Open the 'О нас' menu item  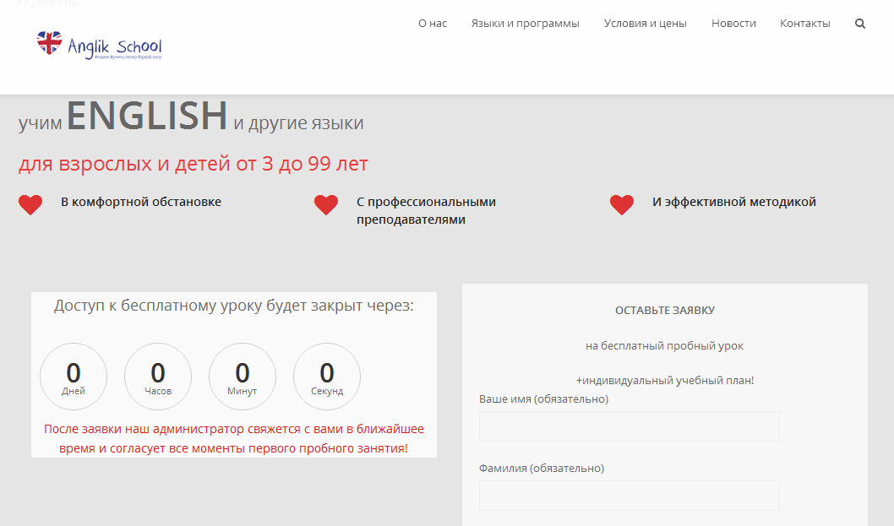coord(433,24)
